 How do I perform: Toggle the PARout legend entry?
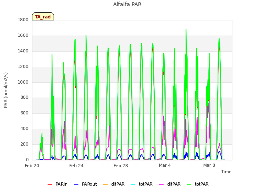click(x=85, y=184)
